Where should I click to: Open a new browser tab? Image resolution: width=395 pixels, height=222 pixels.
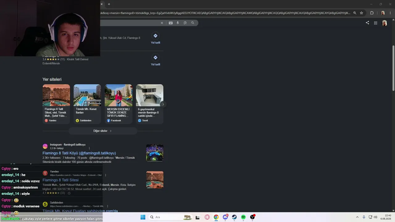(x=109, y=4)
